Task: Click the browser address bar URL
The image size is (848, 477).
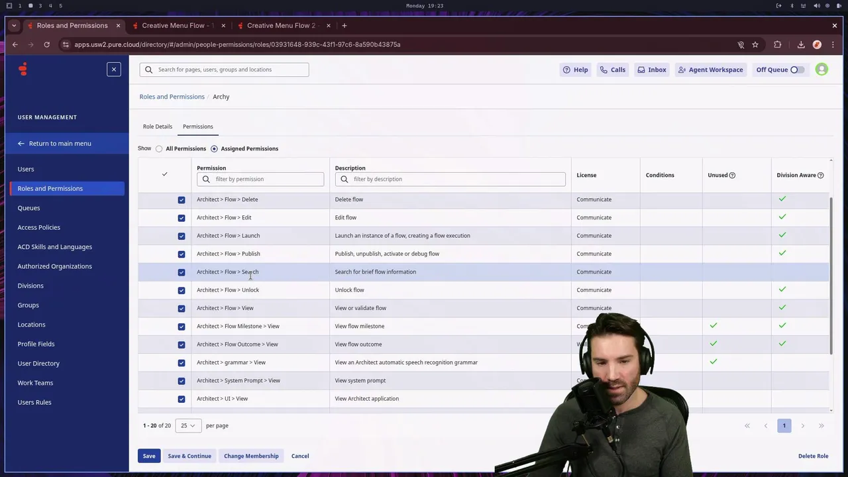Action: [237, 44]
